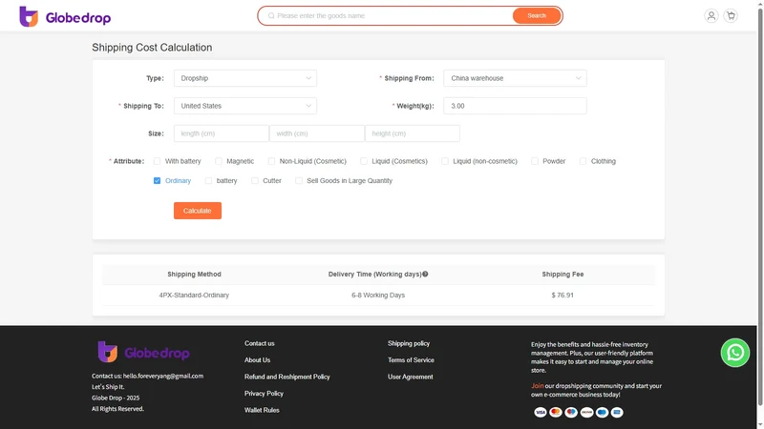The image size is (764, 429).
Task: Click the contact email in footer
Action: coord(162,376)
